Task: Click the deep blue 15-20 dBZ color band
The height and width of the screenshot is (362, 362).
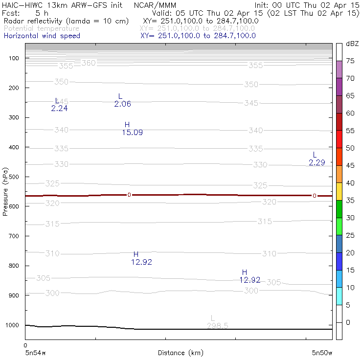Action: 339,261
